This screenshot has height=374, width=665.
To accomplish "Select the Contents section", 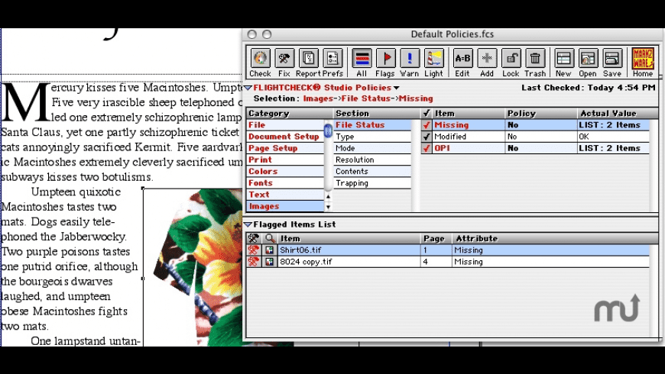I will [x=372, y=172].
